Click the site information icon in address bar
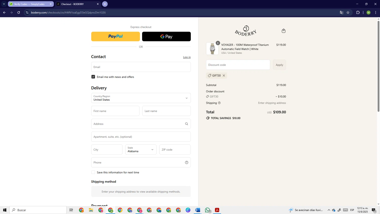Viewport: 380px width, 214px height. [27, 12]
